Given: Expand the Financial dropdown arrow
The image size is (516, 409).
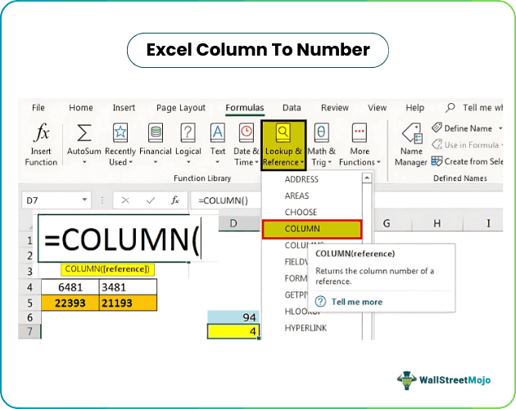Looking at the screenshot, I should pyautogui.click(x=156, y=162).
